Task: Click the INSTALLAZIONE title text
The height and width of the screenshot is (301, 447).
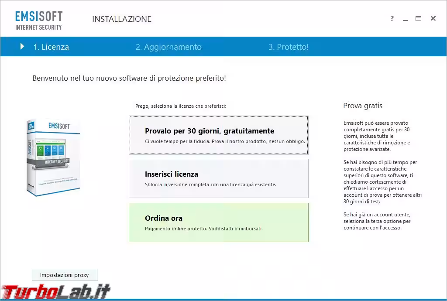Action: tap(122, 19)
